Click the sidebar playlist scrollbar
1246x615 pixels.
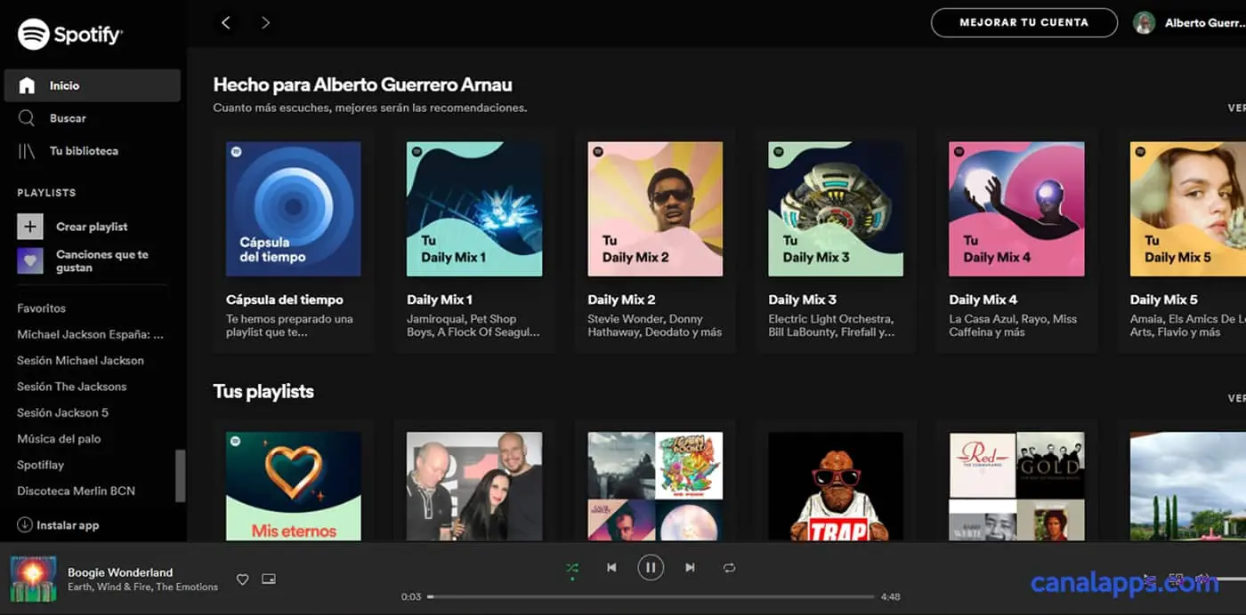[x=181, y=475]
